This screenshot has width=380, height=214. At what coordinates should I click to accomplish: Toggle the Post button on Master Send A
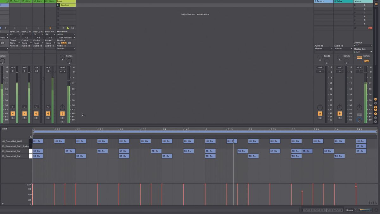point(360,58)
